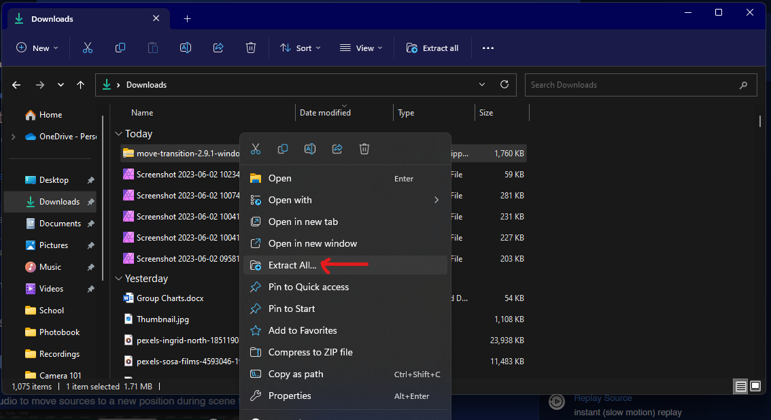Copy the selected file from the toolbar
The height and width of the screenshot is (420, 771).
(120, 48)
